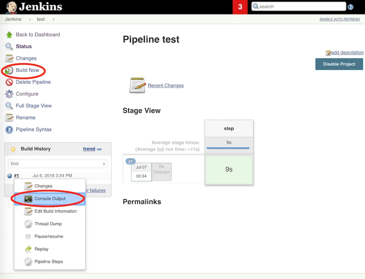Click the Jenkins breadcrumb link
The height and width of the screenshot is (279, 365).
[x=13, y=19]
